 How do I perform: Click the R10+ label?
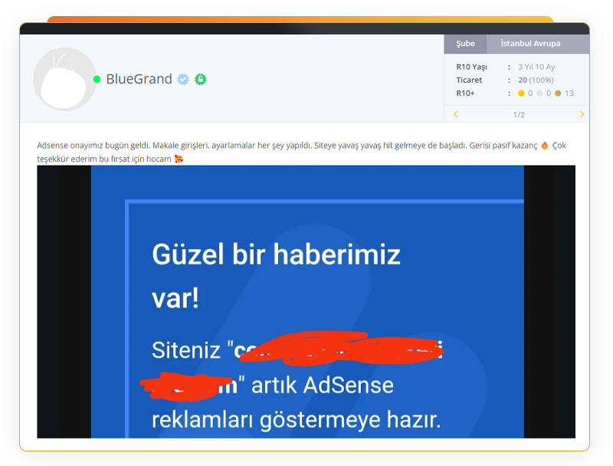465,94
